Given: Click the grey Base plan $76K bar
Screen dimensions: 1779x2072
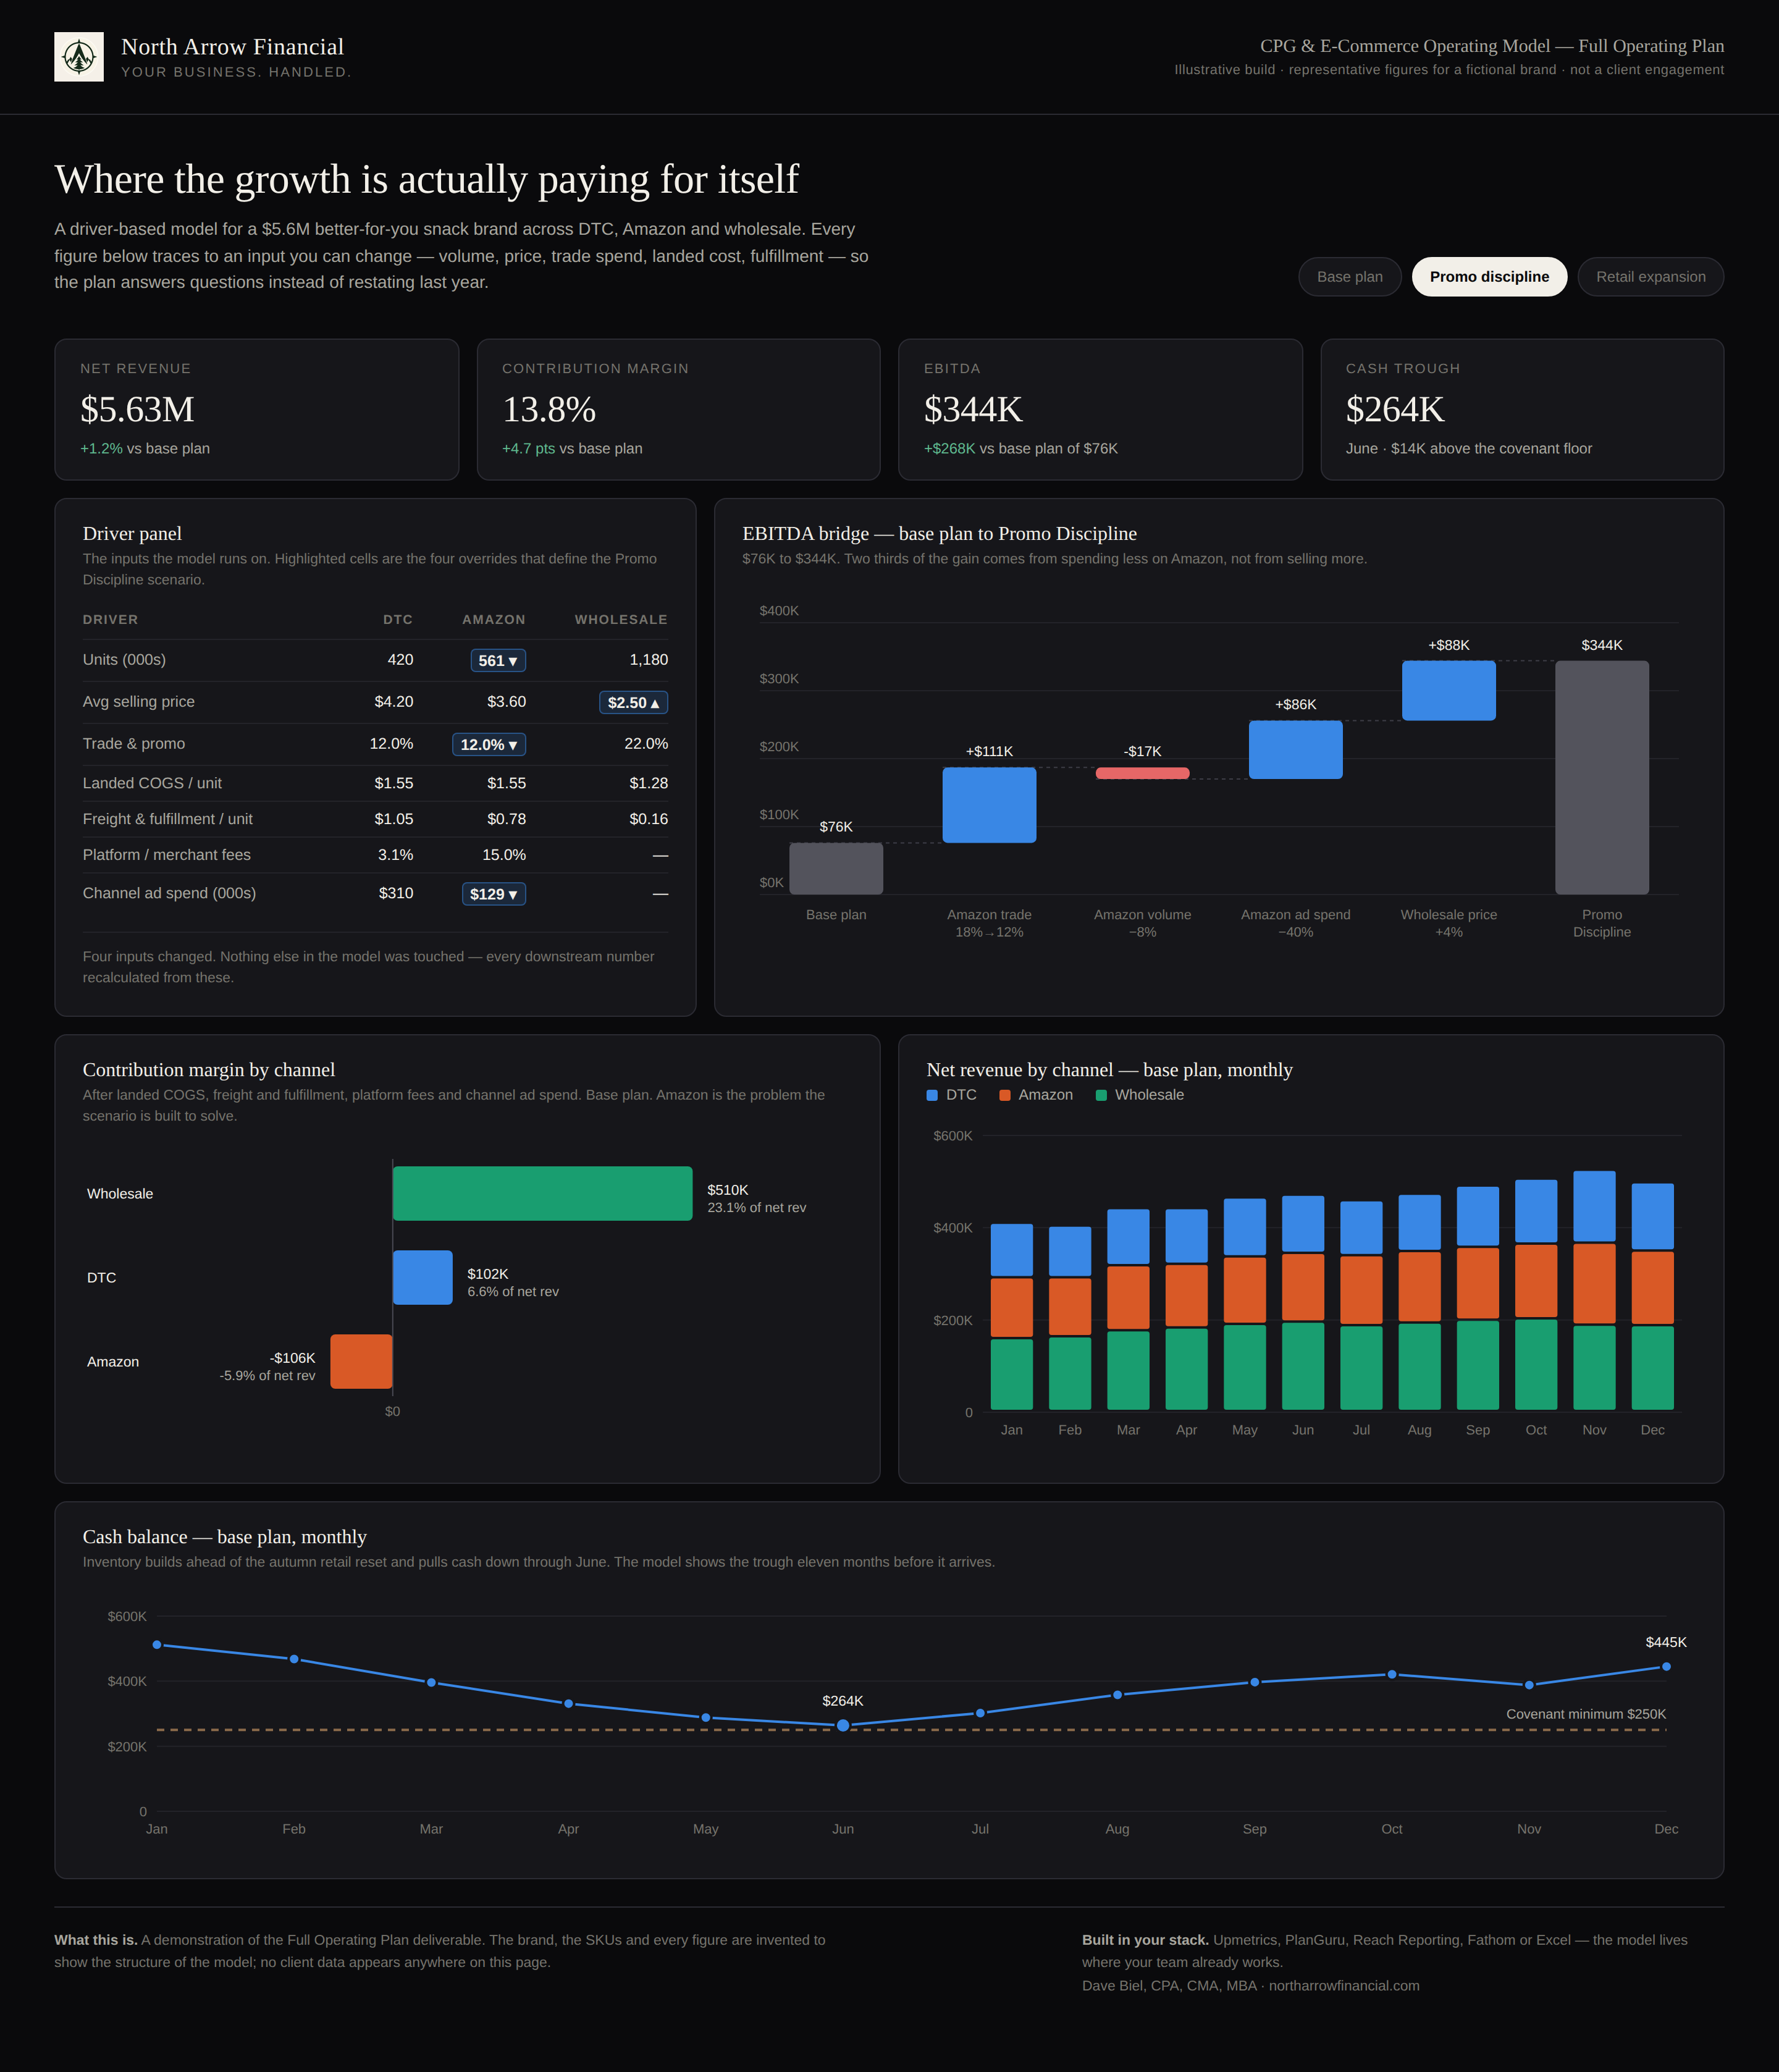Looking at the screenshot, I should pyautogui.click(x=836, y=869).
